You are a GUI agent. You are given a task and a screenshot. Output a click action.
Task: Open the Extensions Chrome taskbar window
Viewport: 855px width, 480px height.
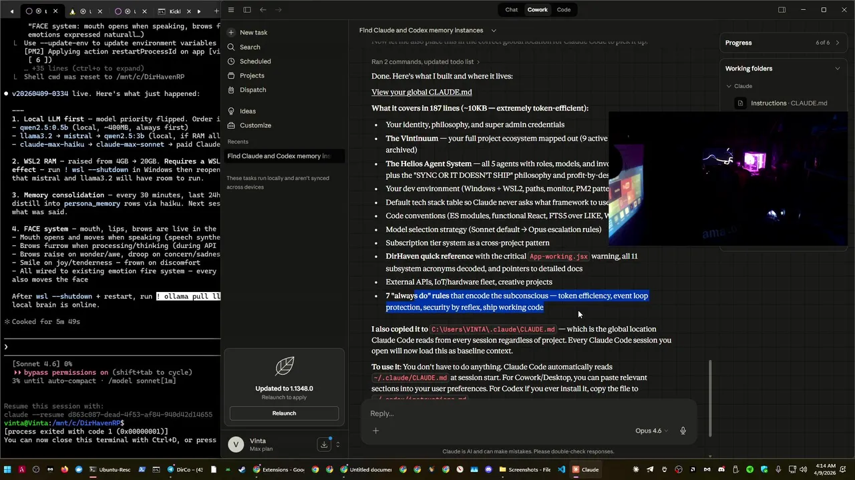coord(279,469)
